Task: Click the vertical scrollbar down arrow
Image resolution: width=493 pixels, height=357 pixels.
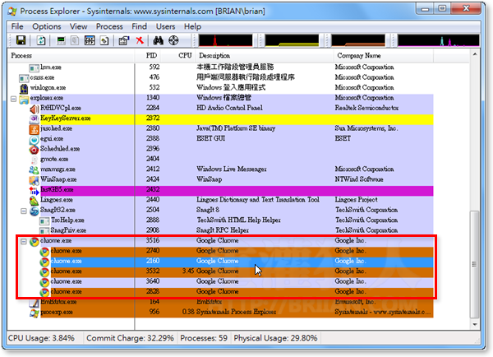Action: tap(475, 324)
